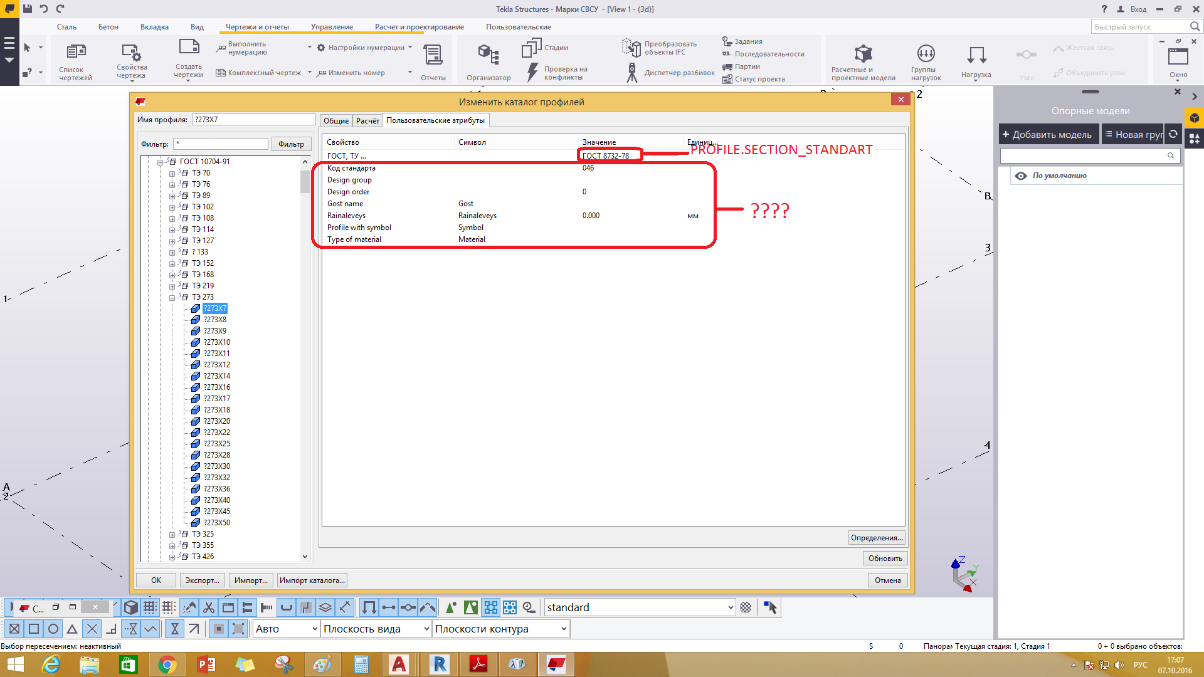Refresh reference models list icon

(x=1173, y=134)
